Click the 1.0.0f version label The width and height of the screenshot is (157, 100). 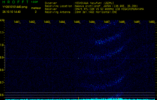35,2
